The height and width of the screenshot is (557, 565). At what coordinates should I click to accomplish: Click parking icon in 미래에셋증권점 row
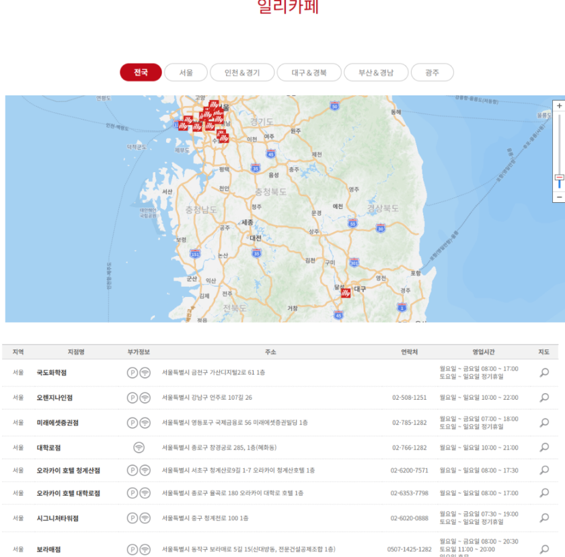pyautogui.click(x=133, y=423)
